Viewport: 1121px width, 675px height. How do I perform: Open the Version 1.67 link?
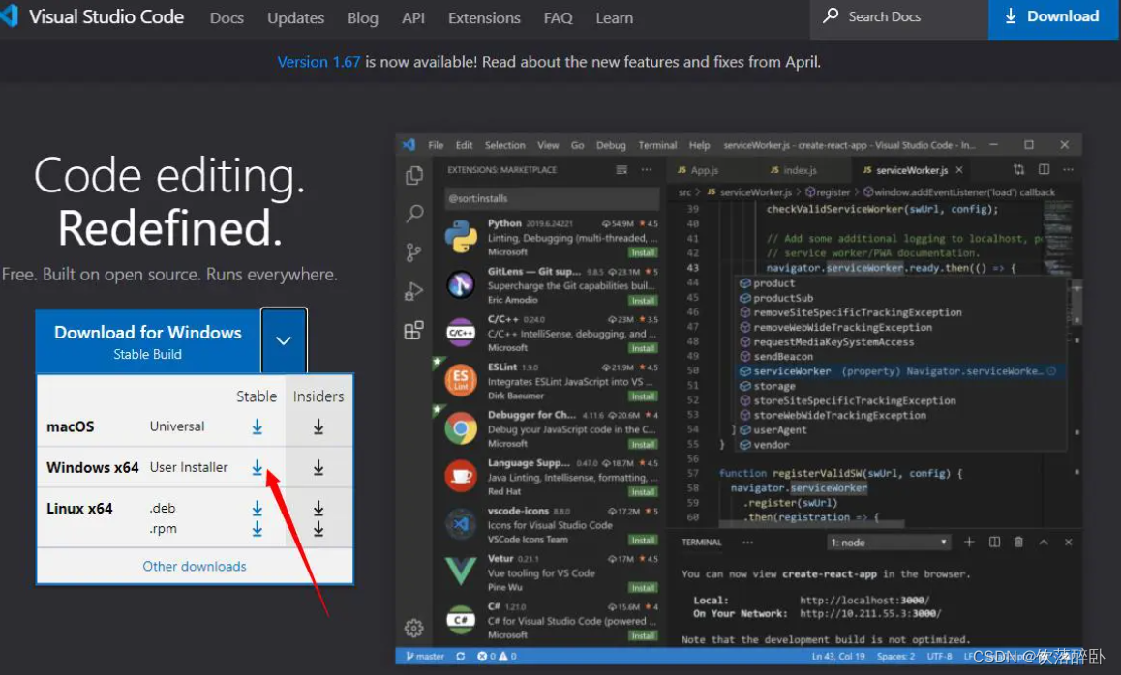pos(318,62)
